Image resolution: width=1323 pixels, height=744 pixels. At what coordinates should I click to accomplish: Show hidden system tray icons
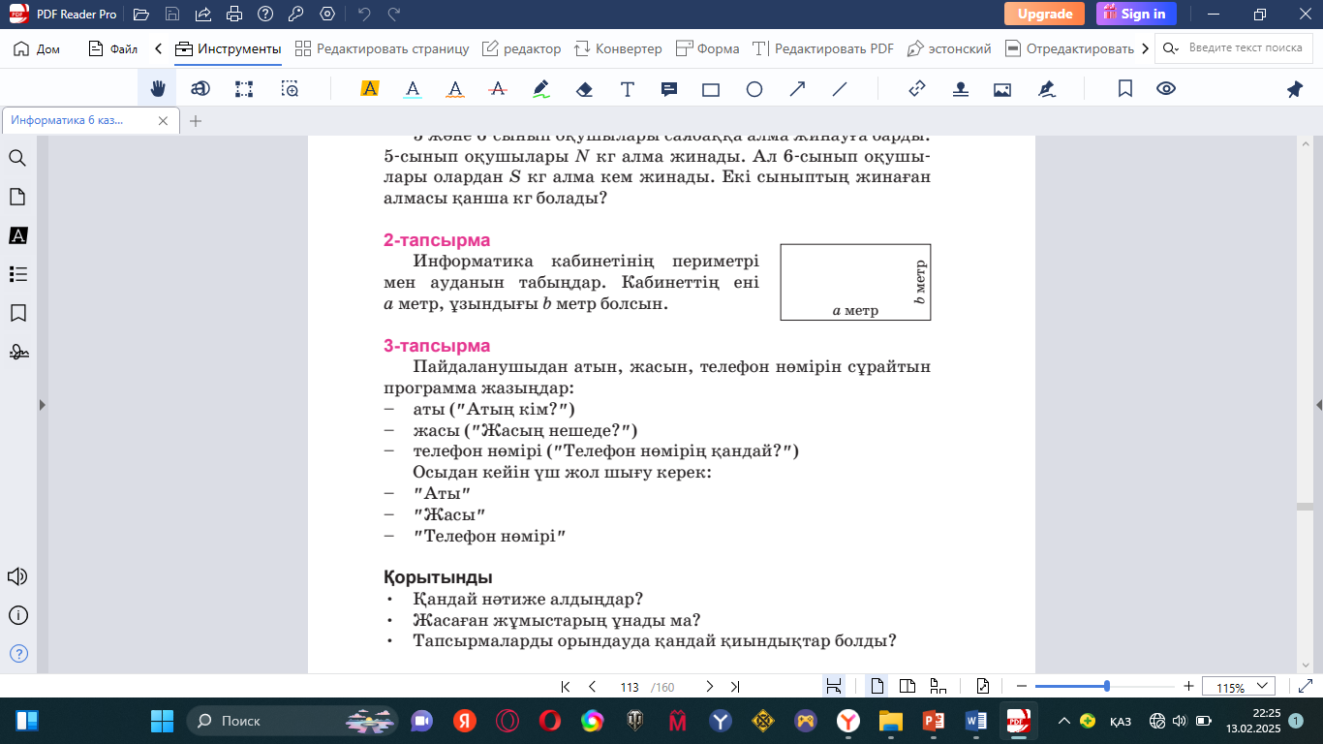tap(1064, 721)
